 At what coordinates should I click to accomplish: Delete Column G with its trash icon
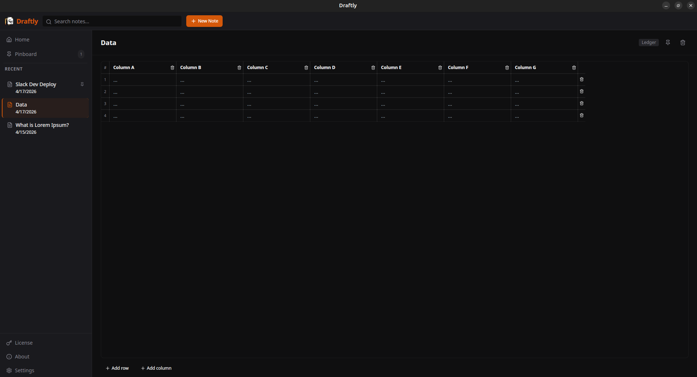point(574,68)
